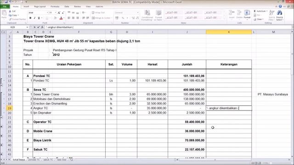The image size is (294, 165).
Task: Switch to the Page Layout tab
Action: (x=40, y=6)
